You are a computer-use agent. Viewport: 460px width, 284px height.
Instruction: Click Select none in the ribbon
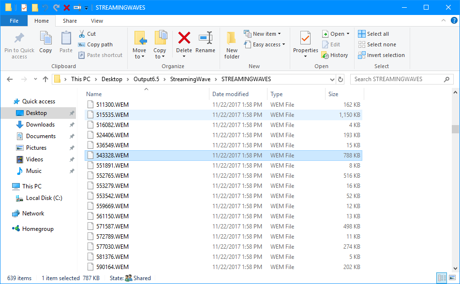[377, 44]
